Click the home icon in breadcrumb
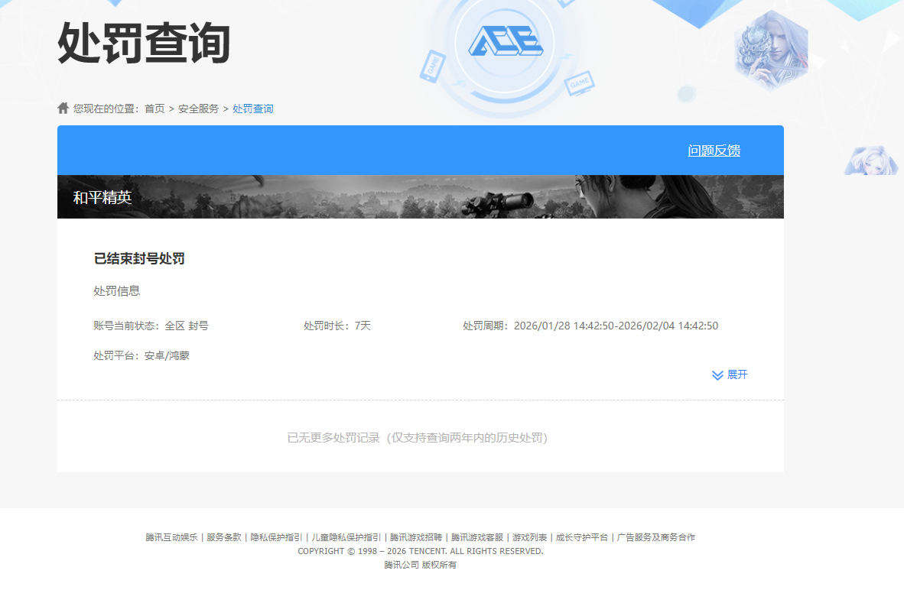Viewport: 904px width, 603px height. click(x=63, y=108)
